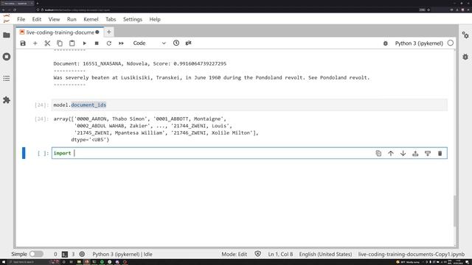Click English (United States) language status

click(x=325, y=254)
